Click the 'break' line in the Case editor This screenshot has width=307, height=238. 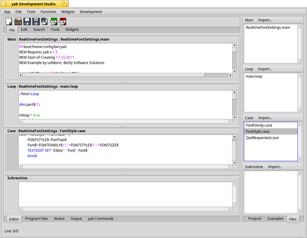(x=32, y=156)
